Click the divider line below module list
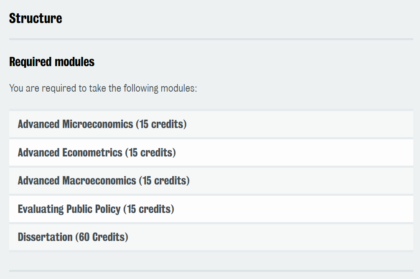Image resolution: width=420 pixels, height=279 pixels. click(x=211, y=271)
